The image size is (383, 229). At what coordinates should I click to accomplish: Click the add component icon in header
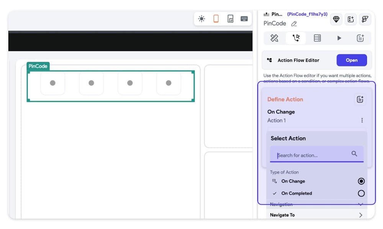click(350, 19)
